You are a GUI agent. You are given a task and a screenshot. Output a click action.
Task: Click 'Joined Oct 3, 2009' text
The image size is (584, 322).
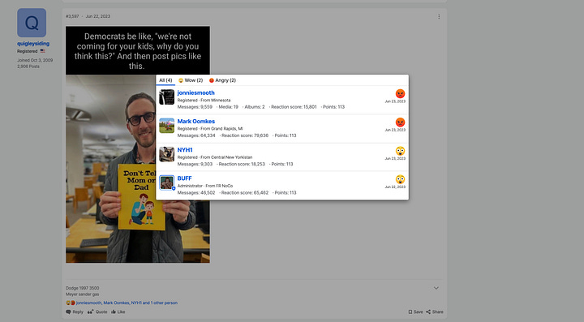pyautogui.click(x=35, y=60)
